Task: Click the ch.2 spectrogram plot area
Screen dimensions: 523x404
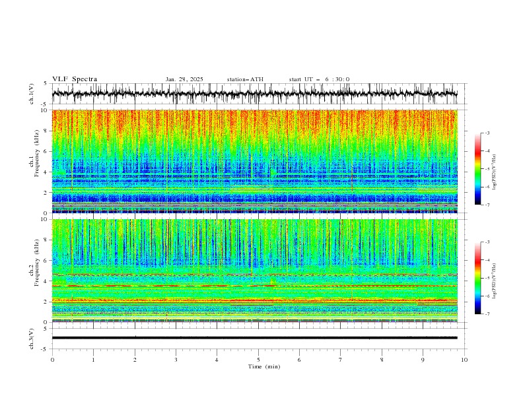Action: [x=254, y=271]
